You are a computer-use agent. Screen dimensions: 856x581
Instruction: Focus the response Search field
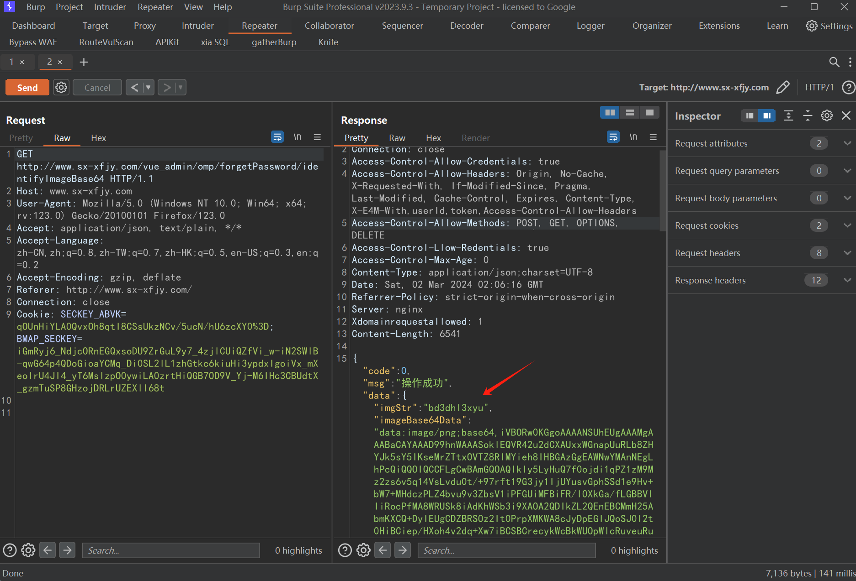pos(506,550)
